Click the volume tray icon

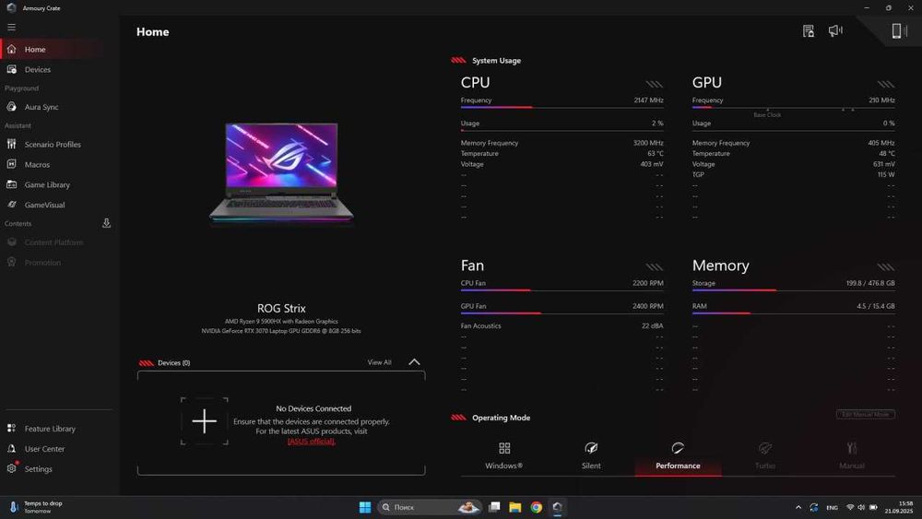pos(861,507)
